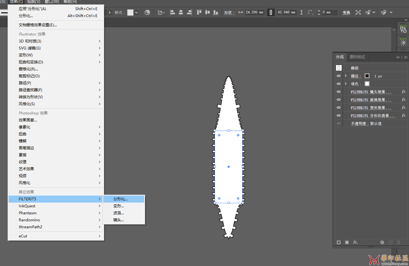Click fx icon on 分形化效果 row
409x266 pixels.
404,115
